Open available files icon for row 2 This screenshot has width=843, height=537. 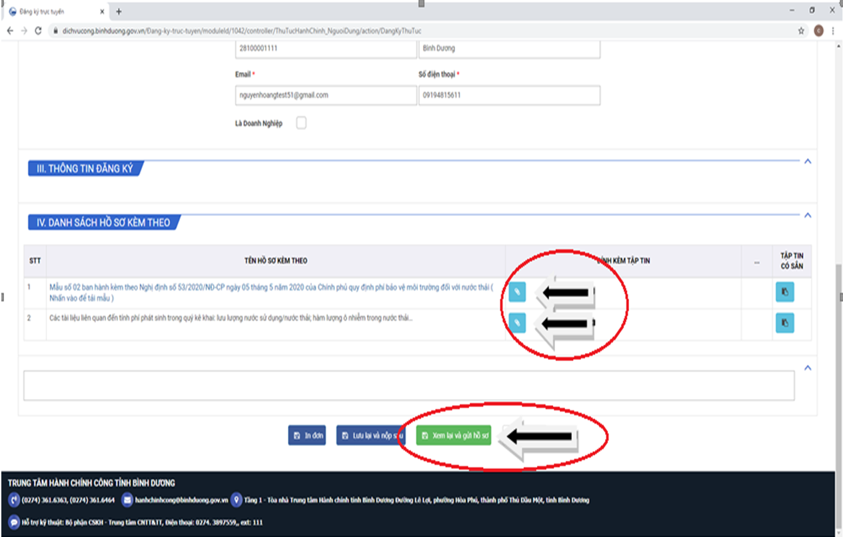[x=784, y=322]
